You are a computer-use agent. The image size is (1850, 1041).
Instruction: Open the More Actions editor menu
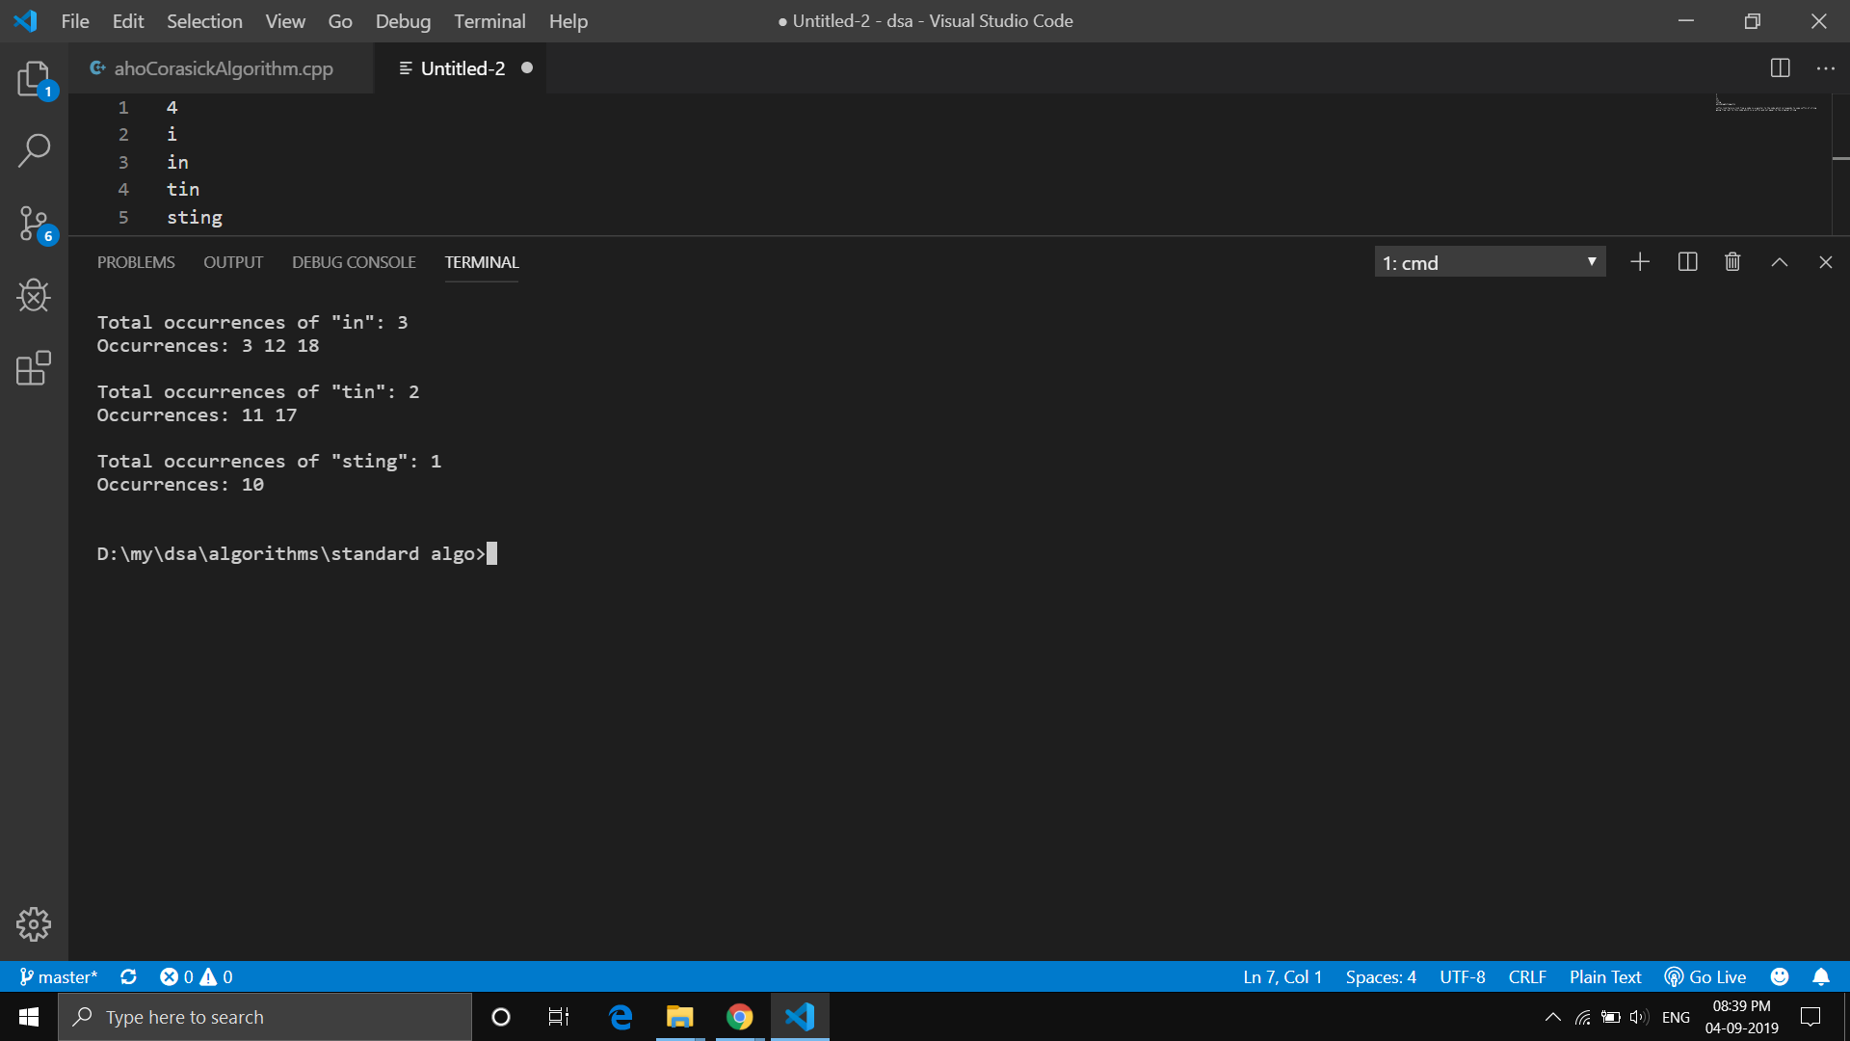coord(1827,67)
